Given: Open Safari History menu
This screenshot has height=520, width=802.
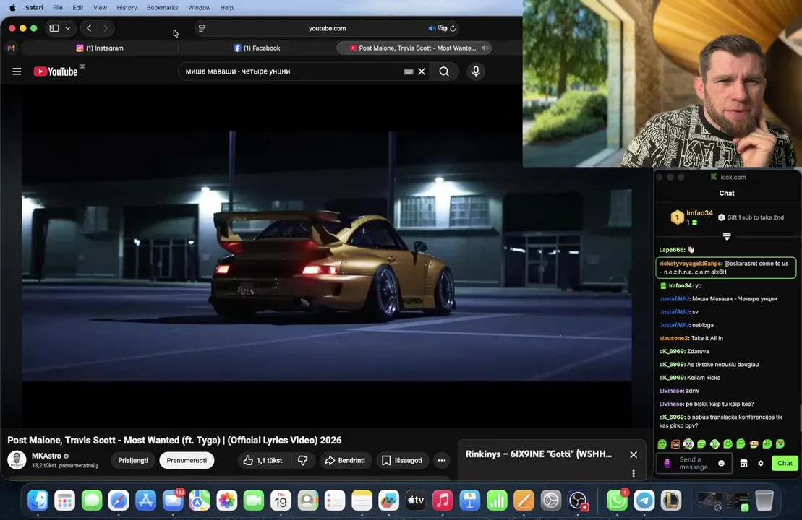Looking at the screenshot, I should point(127,8).
